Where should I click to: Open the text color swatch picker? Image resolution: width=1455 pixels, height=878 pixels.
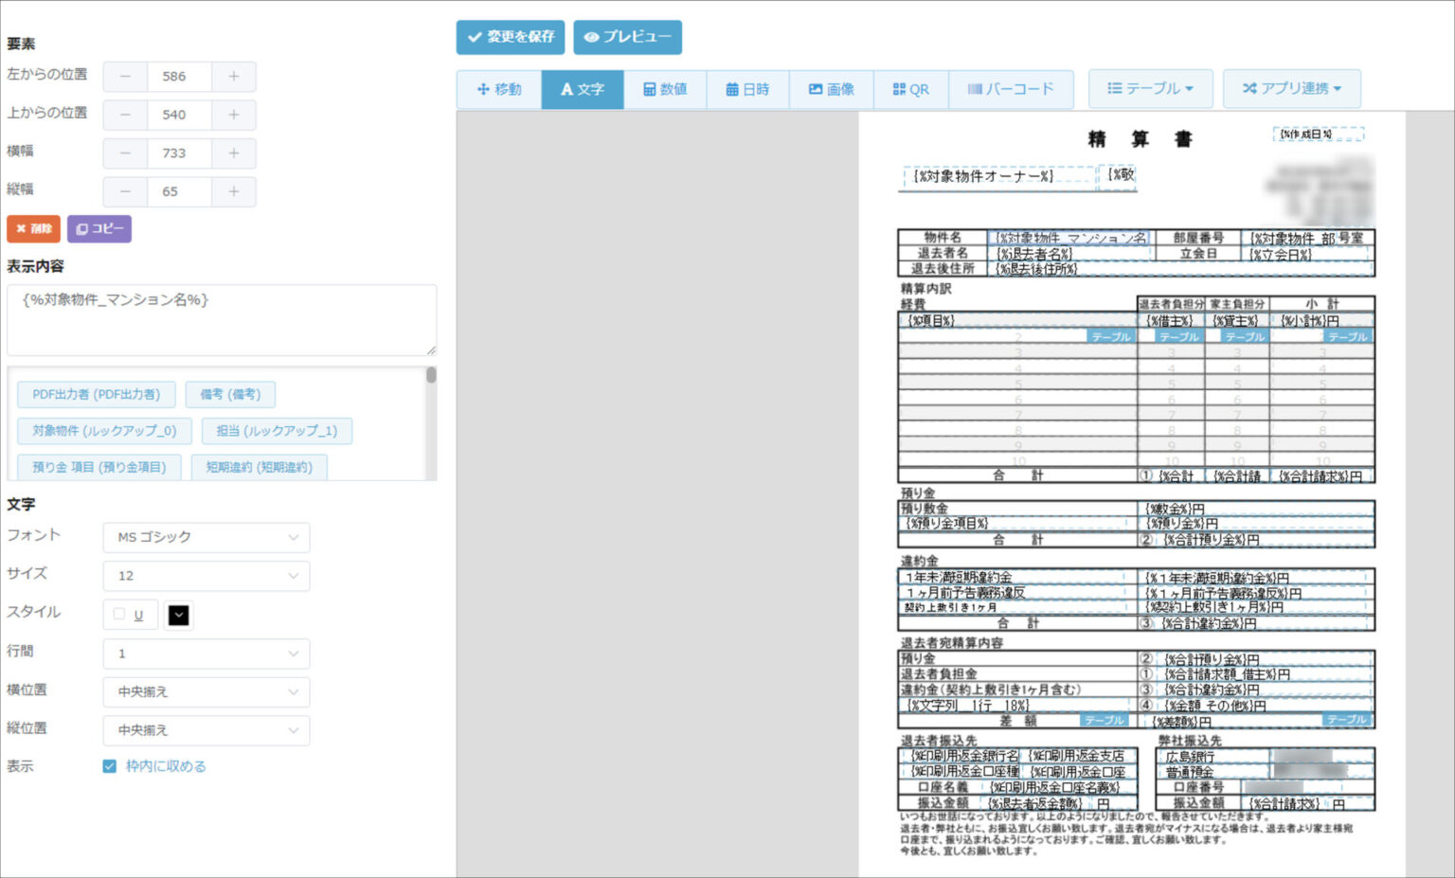click(x=178, y=614)
